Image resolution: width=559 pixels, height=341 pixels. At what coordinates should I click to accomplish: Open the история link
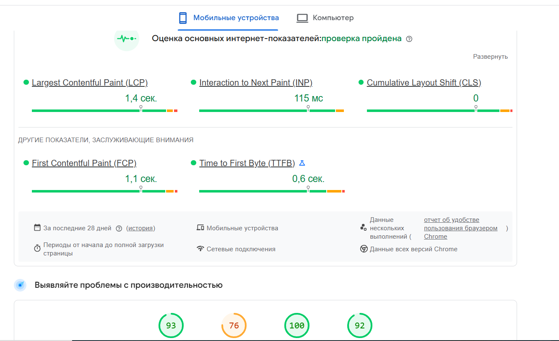click(140, 228)
